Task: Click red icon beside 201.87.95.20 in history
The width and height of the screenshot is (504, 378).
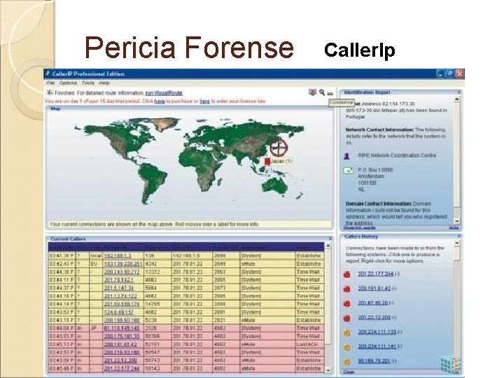Action: pyautogui.click(x=346, y=303)
